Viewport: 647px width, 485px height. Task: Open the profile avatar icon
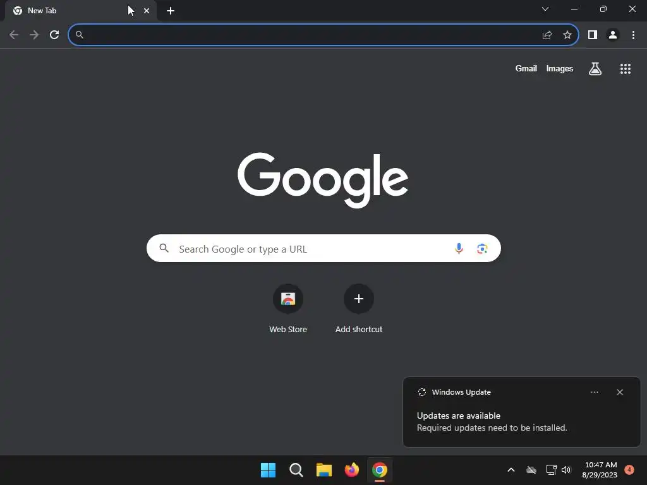(x=613, y=35)
